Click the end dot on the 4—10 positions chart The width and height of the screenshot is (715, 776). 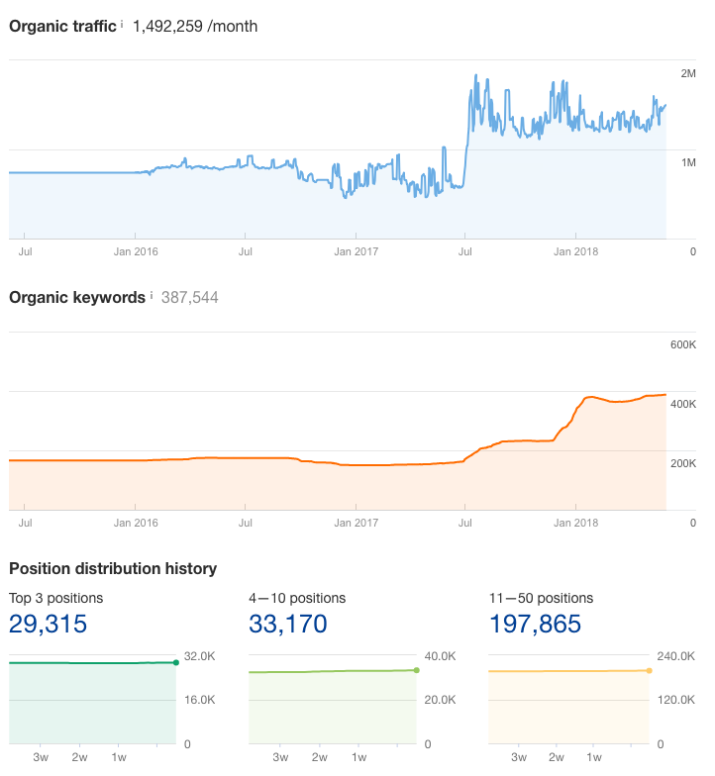coord(416,670)
